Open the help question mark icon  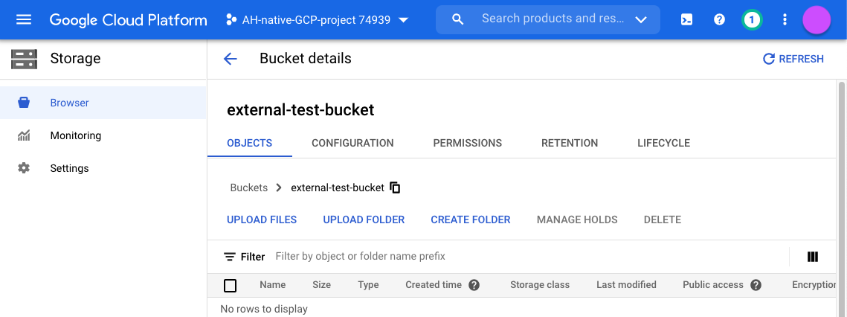(719, 20)
